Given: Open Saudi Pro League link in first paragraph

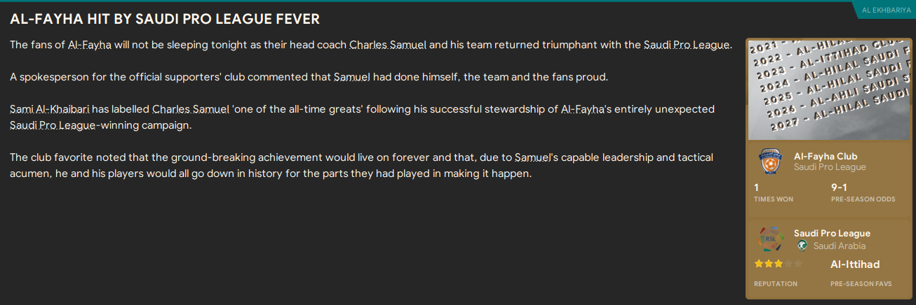Looking at the screenshot, I should tap(687, 45).
